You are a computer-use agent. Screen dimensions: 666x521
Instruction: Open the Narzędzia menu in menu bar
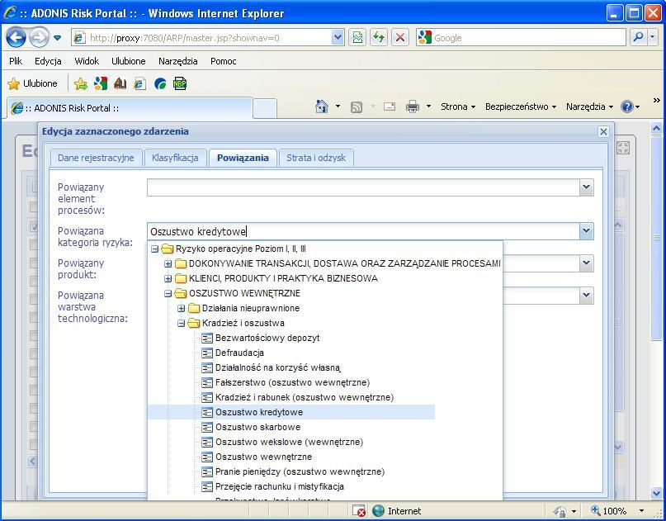(x=178, y=61)
